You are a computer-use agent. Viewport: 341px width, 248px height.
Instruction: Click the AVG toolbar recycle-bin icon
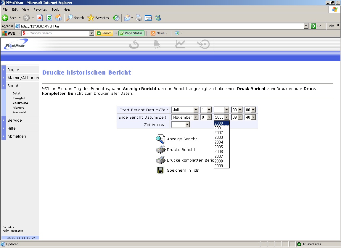pos(177,33)
